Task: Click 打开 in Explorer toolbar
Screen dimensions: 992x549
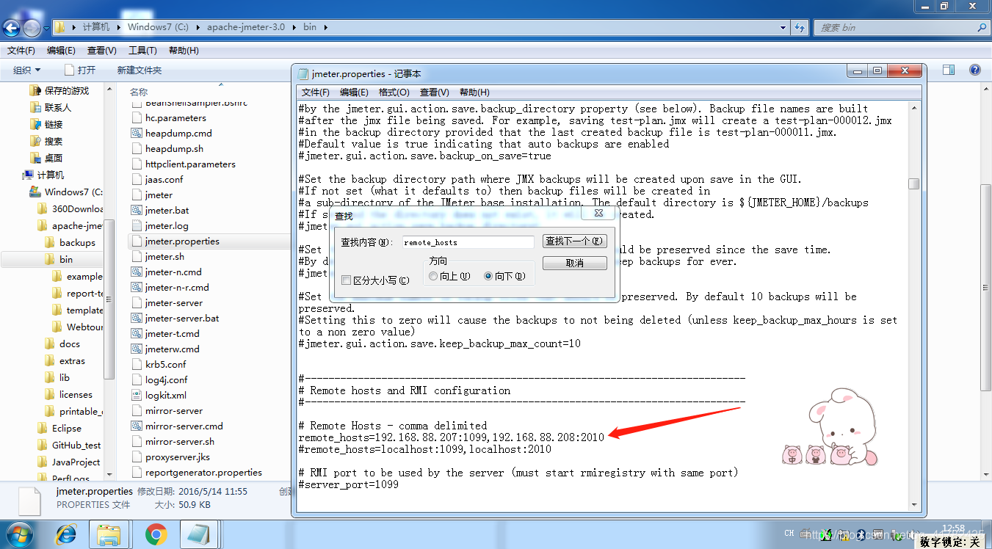Action: (79, 70)
